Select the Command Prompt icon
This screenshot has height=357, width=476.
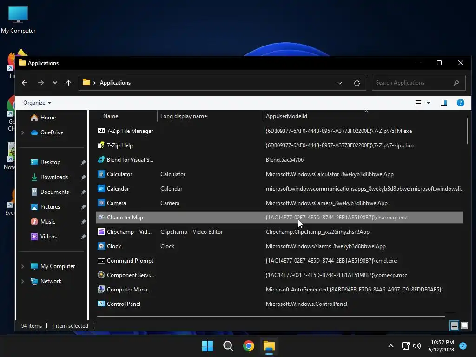click(x=101, y=261)
